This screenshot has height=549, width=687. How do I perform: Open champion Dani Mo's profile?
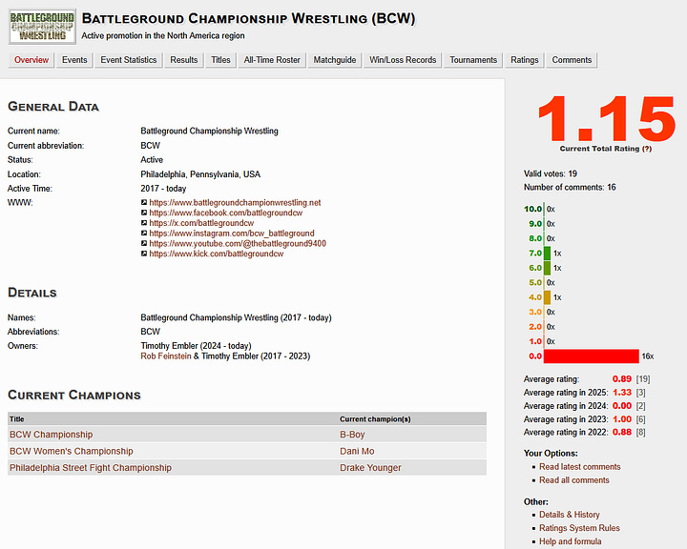(357, 451)
